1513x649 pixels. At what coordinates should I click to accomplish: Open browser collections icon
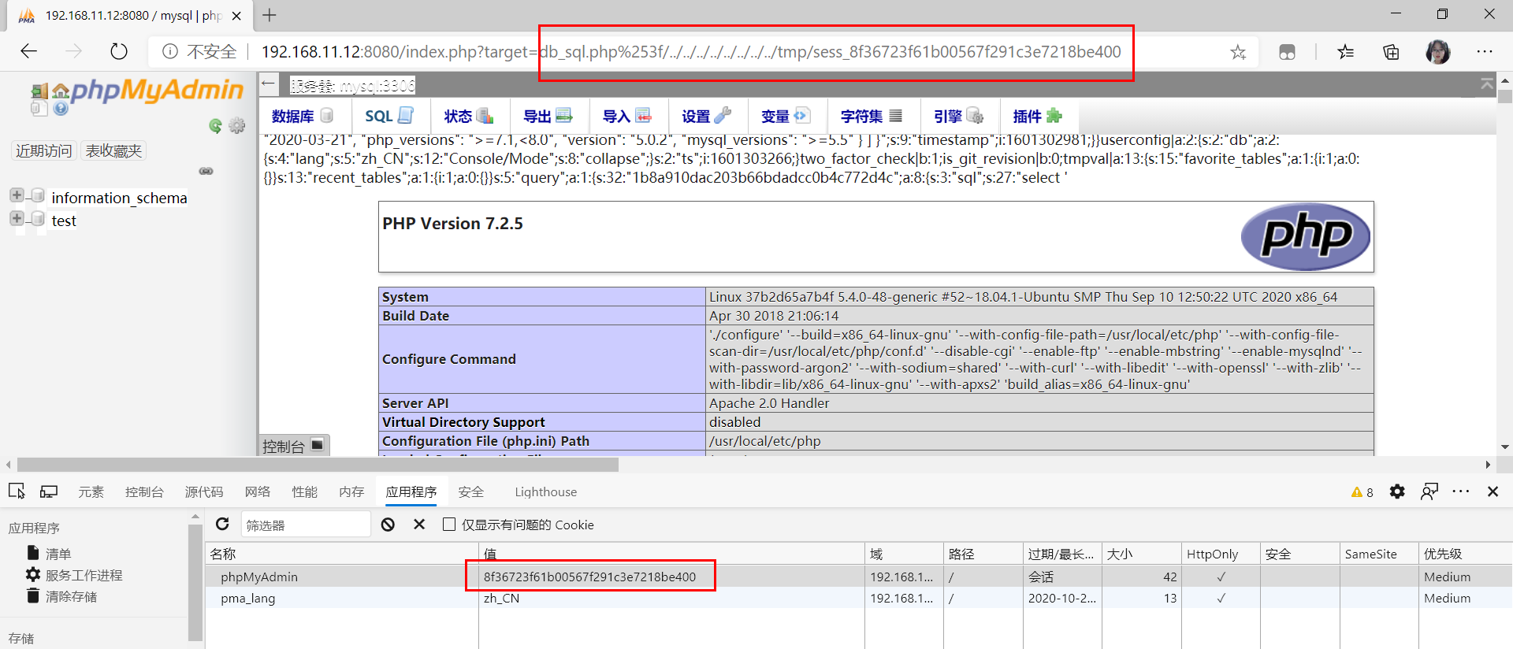pyautogui.click(x=1391, y=52)
